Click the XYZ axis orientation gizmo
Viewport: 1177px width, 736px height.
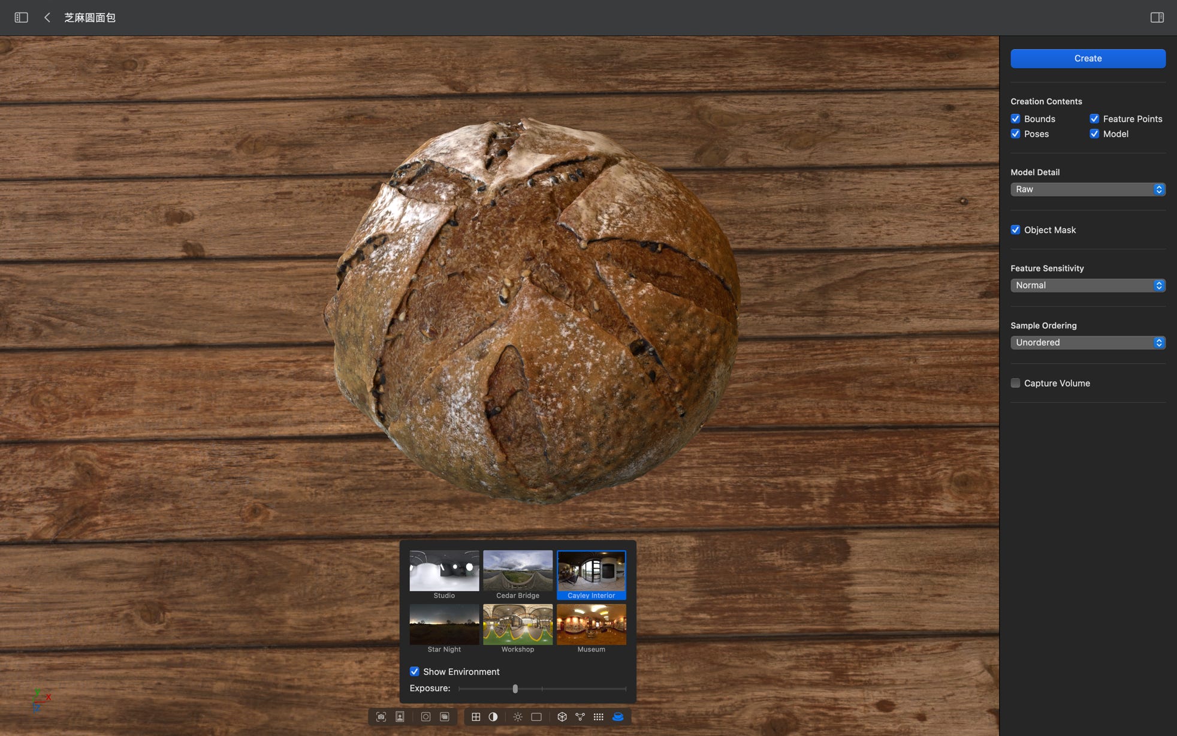(41, 699)
